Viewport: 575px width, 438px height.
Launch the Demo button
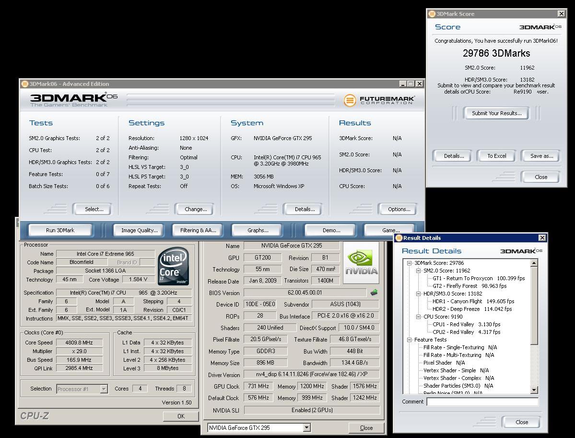tap(331, 230)
